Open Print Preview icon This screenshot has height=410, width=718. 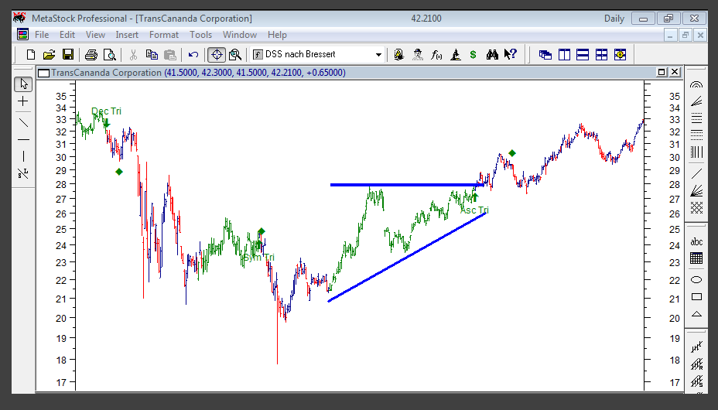(x=109, y=55)
